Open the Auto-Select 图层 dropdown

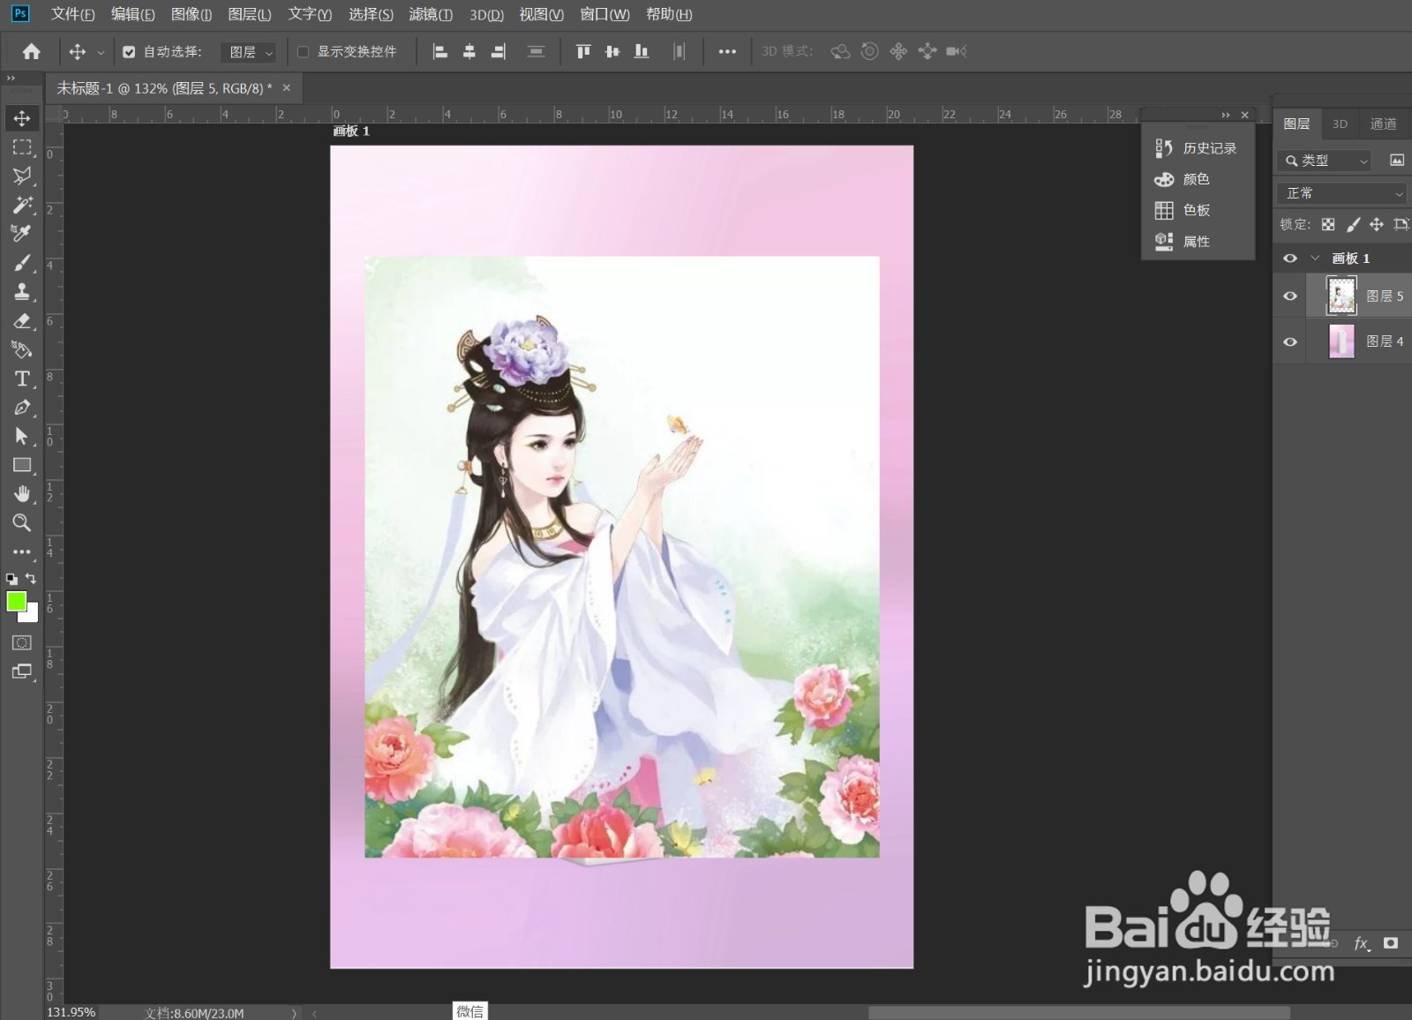(x=250, y=52)
